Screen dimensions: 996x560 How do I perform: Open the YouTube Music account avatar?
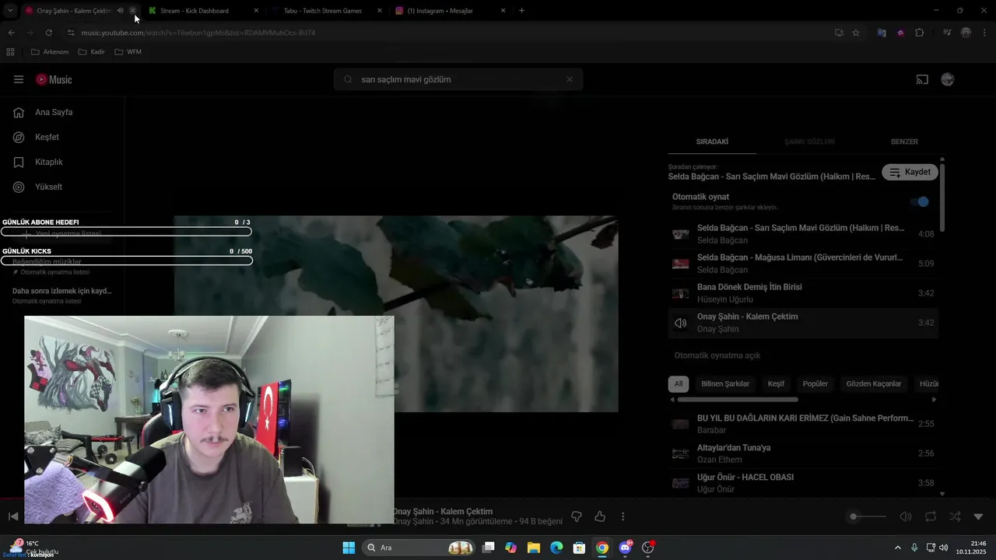click(x=947, y=79)
